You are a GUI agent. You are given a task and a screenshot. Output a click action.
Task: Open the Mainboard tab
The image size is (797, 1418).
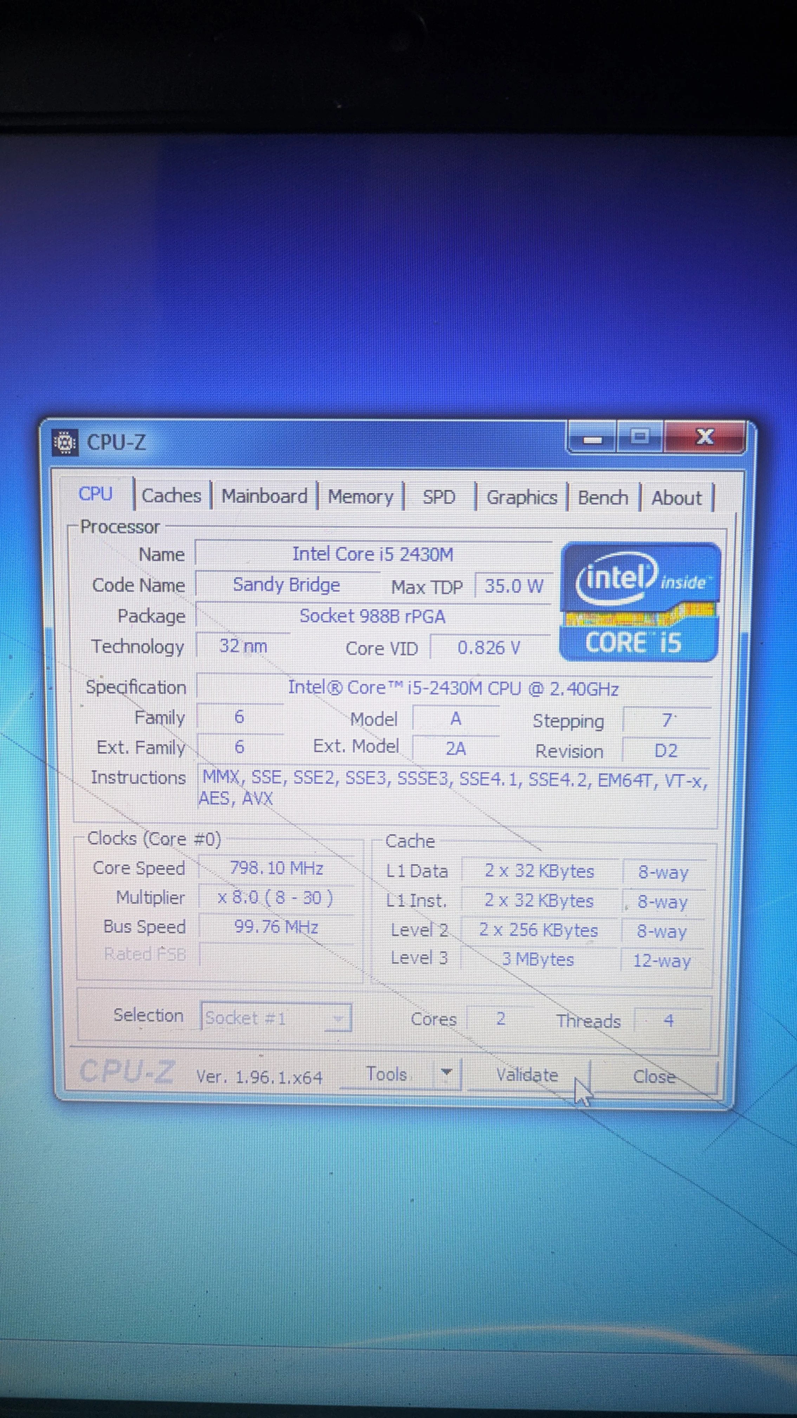click(265, 496)
